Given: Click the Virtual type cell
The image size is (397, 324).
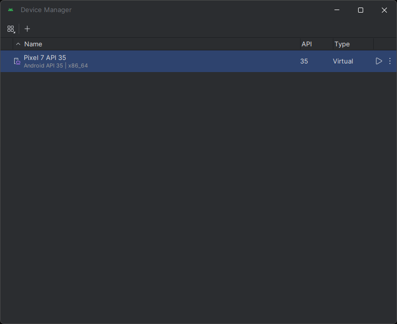Looking at the screenshot, I should 343,61.
